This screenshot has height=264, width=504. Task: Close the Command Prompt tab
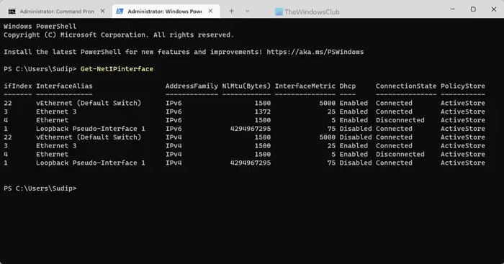coord(102,11)
